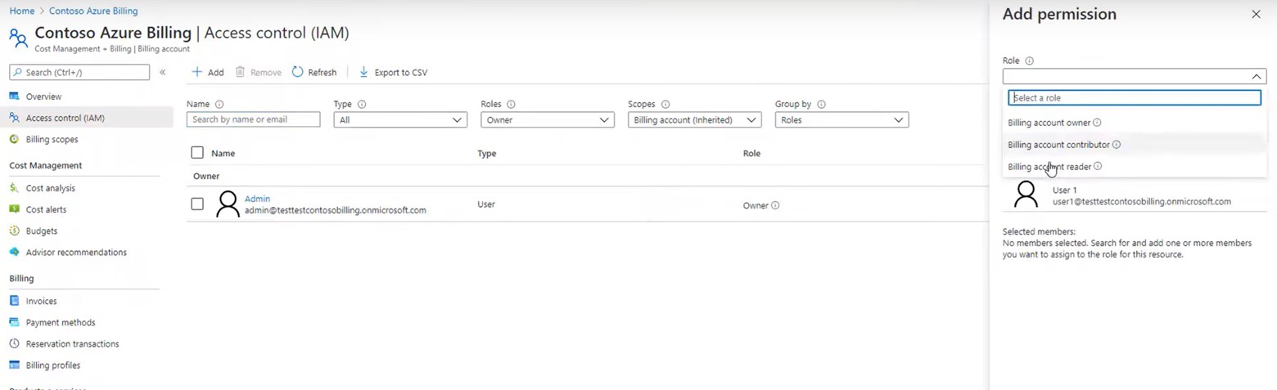The width and height of the screenshot is (1277, 390).
Task: Open the Budgets icon
Action: 14,231
